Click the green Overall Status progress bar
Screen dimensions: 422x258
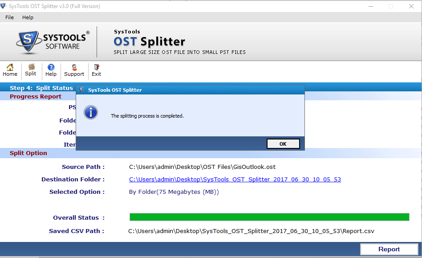[269, 217]
